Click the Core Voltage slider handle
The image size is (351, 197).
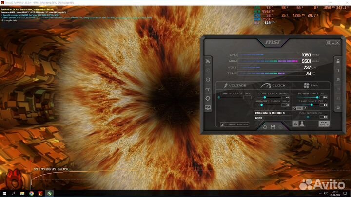click(219, 97)
